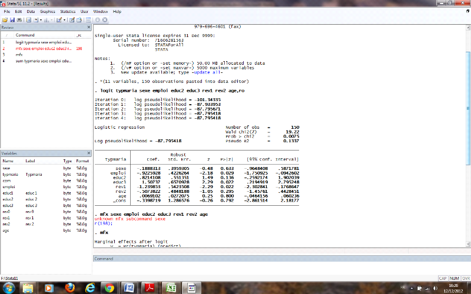Select the logit command in Review
The image size is (471, 294).
point(35,42)
